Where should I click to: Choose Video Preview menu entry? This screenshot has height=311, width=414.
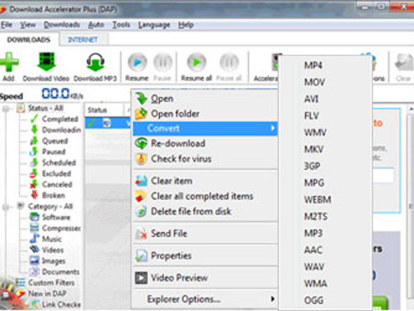205,278
